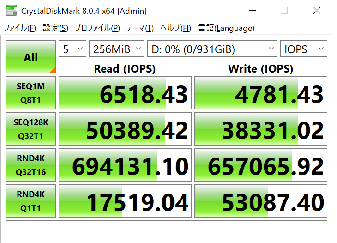Run the RND4K Q32T16 test
The image size is (337, 243).
click(31, 165)
